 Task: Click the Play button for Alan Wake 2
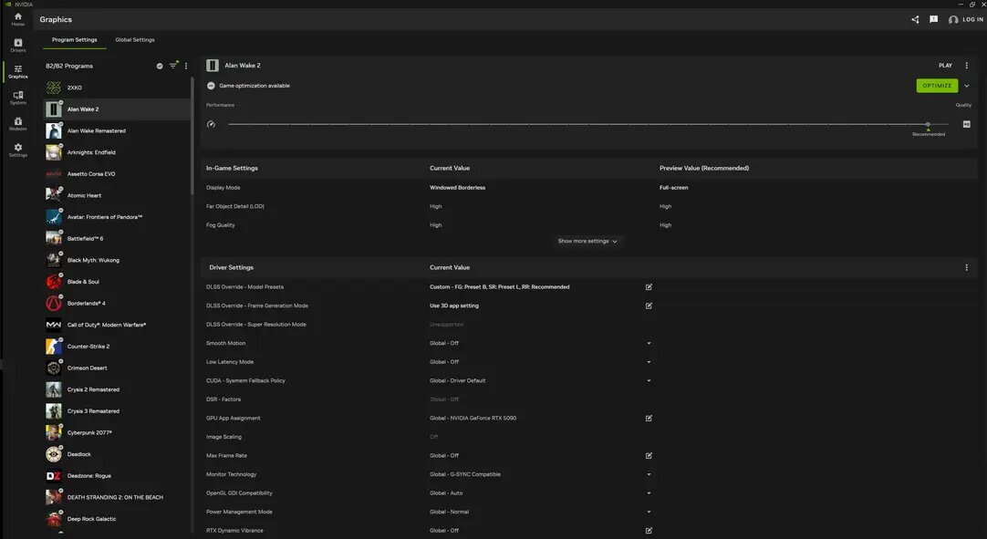[945, 66]
